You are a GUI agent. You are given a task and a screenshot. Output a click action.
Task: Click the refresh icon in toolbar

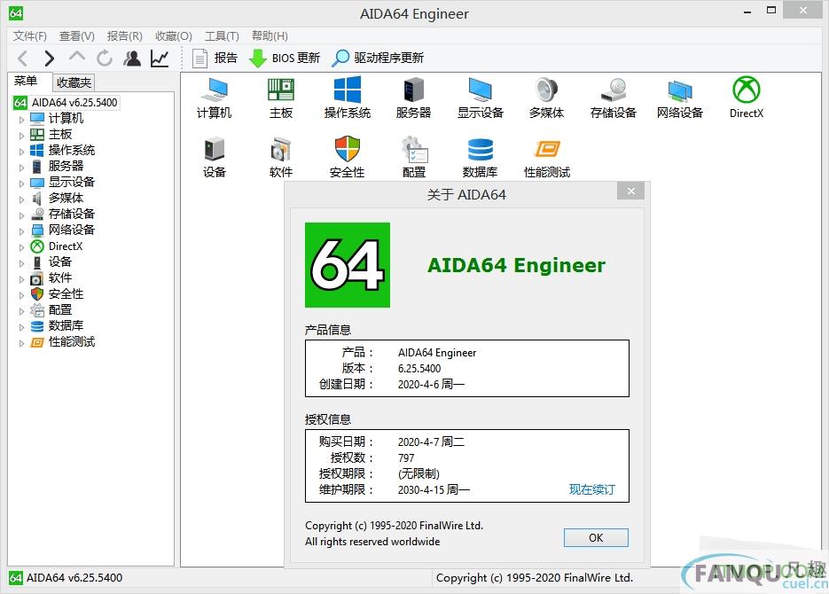coord(105,59)
